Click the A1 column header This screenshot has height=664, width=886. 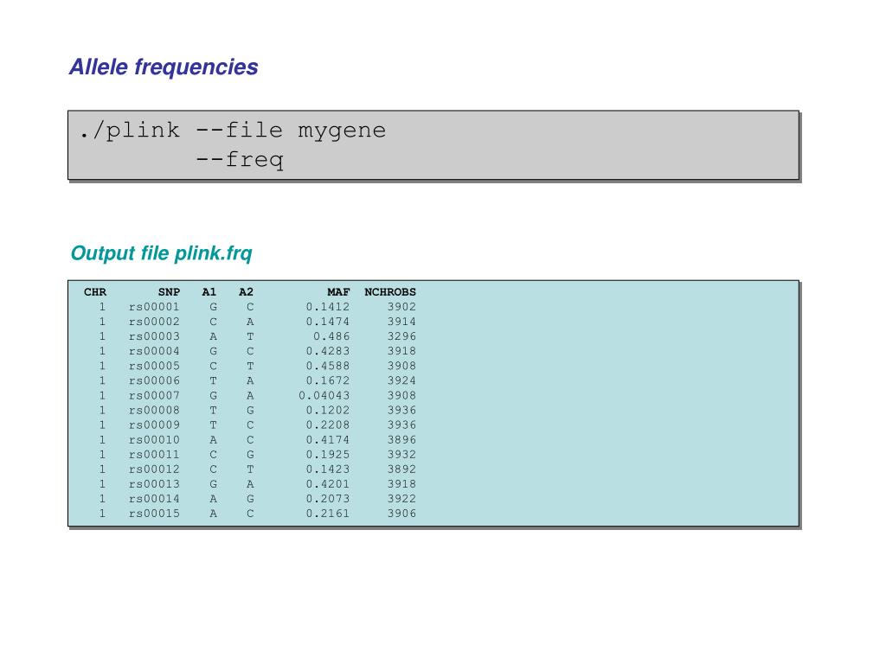point(209,292)
